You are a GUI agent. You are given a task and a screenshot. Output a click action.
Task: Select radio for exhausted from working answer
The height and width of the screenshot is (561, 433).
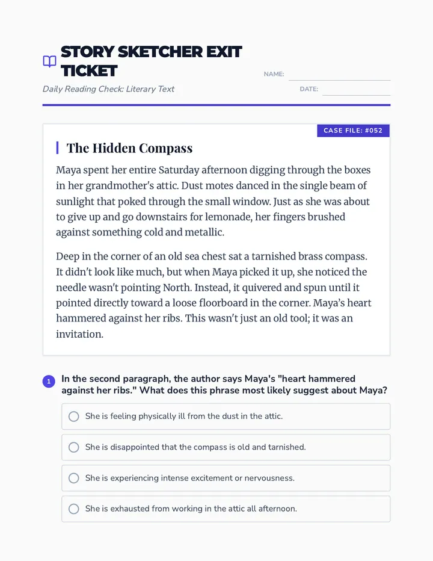click(73, 509)
